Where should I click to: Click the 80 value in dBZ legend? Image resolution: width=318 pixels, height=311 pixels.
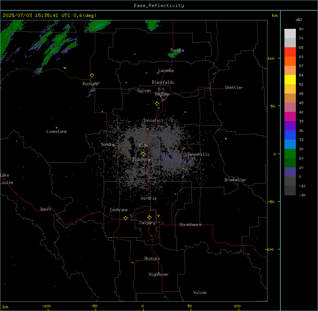tap(301, 29)
